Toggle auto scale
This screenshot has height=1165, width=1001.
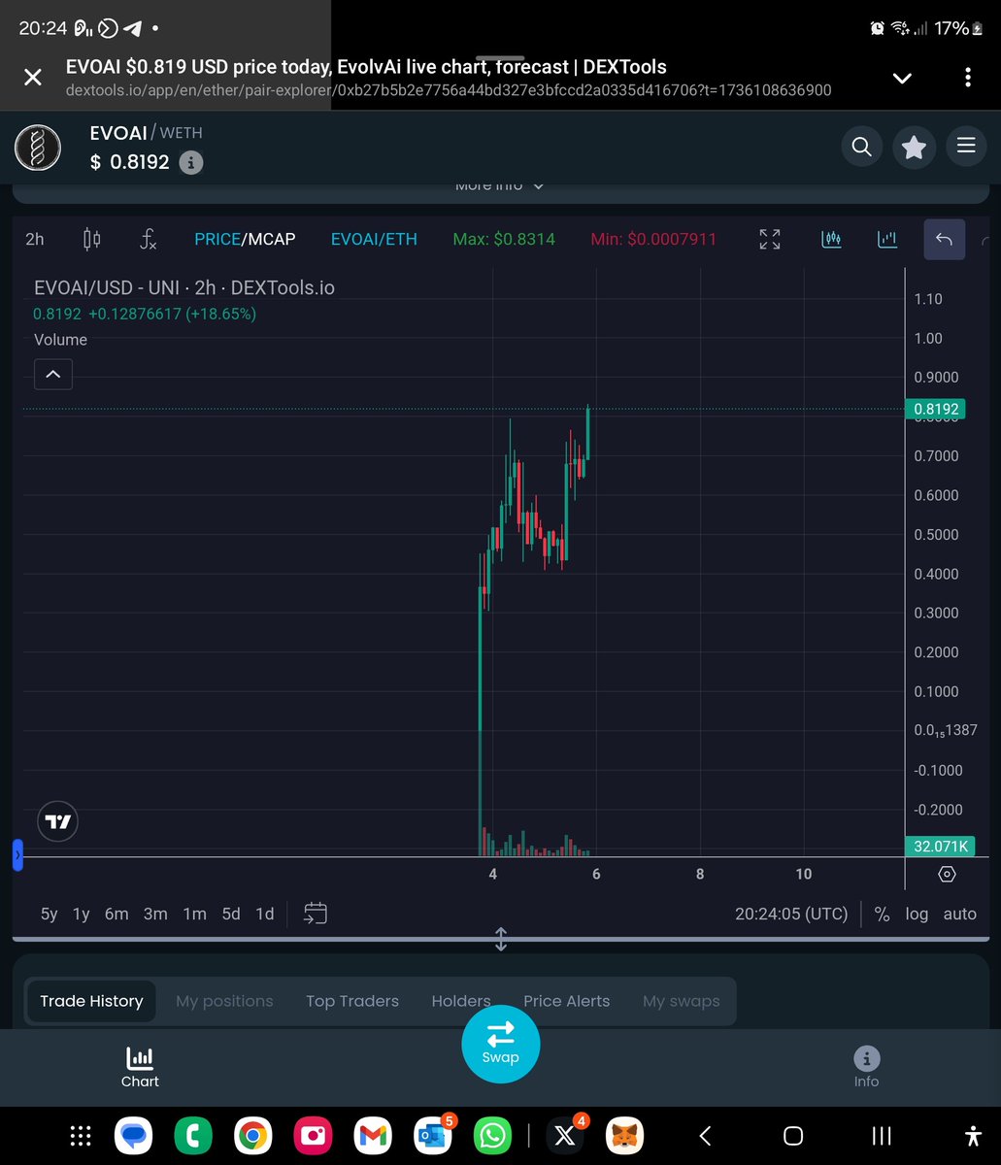tap(960, 914)
